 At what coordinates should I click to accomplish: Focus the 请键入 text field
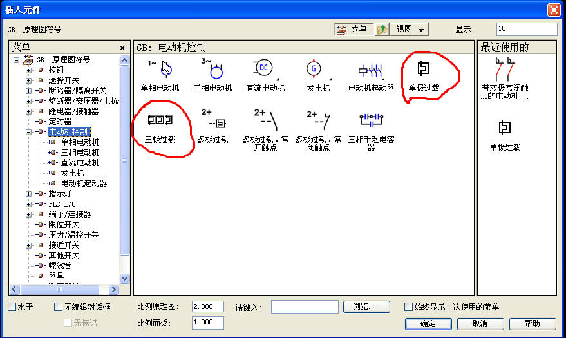pos(305,306)
